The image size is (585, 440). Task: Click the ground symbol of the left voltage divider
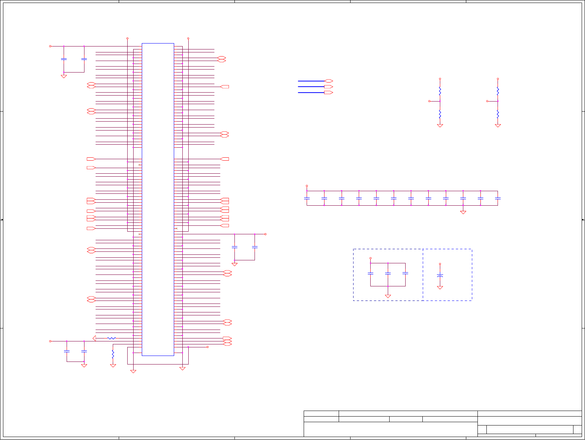[440, 126]
